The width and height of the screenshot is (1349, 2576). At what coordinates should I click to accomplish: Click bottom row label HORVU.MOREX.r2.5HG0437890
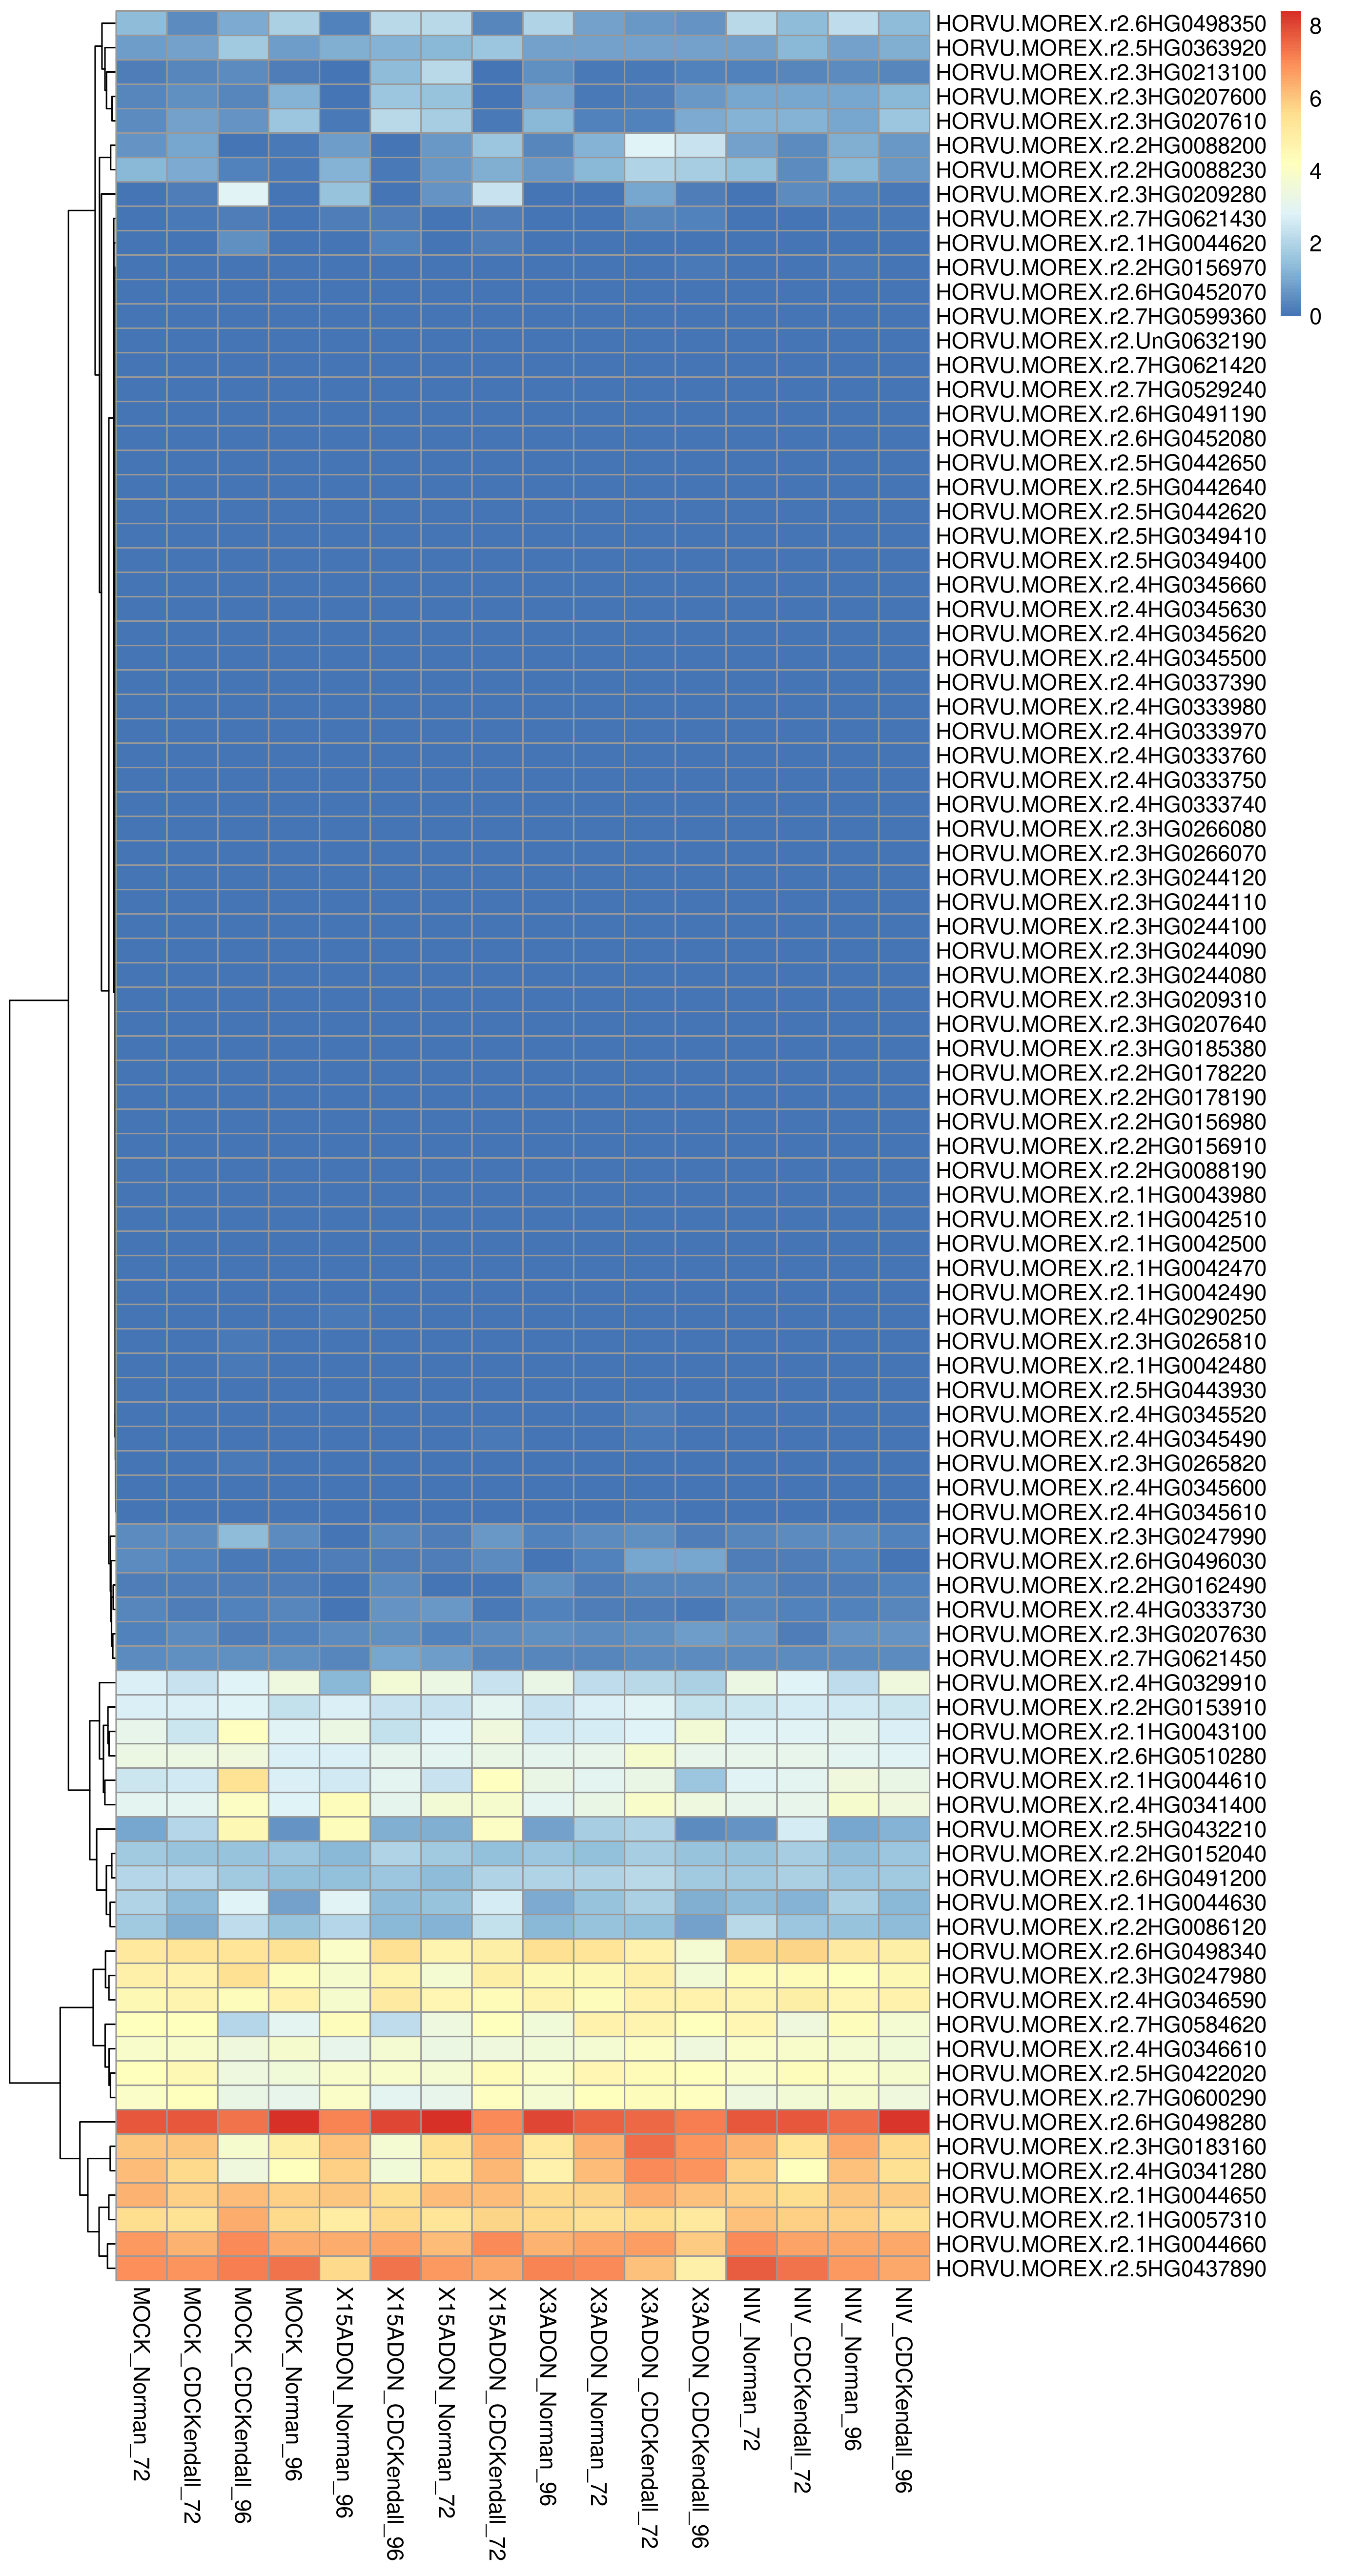coord(1101,2268)
